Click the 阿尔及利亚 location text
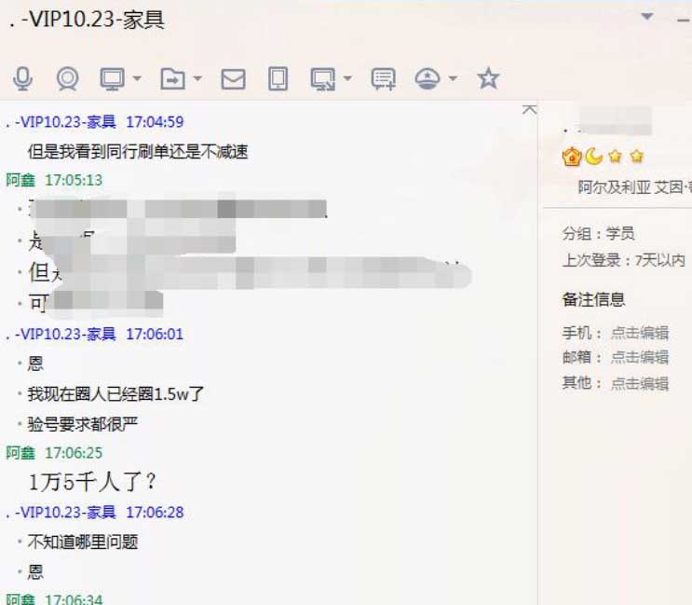 coord(615,187)
